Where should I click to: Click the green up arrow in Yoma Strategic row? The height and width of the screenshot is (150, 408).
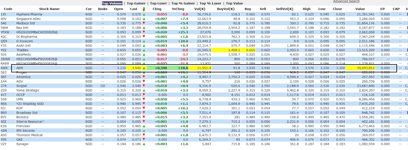point(144,90)
